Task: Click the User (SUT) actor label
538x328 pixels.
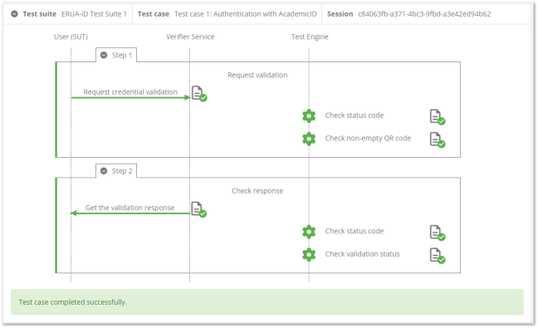Action: 71,37
